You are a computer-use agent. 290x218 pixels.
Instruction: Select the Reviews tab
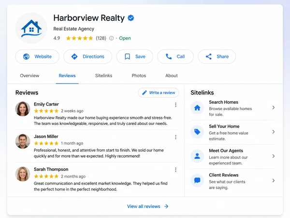(67, 76)
